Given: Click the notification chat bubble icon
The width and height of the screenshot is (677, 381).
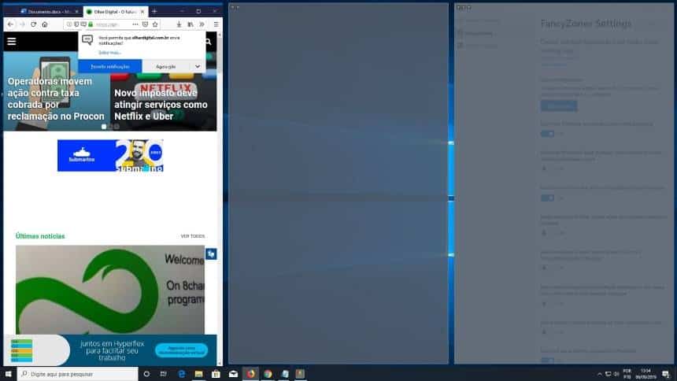Looking at the screenshot, I should [87, 40].
